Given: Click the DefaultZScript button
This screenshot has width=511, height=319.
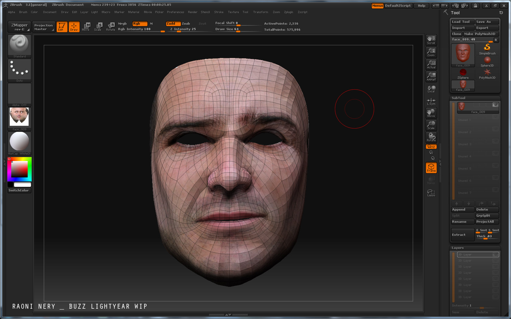Looking at the screenshot, I should point(398,6).
